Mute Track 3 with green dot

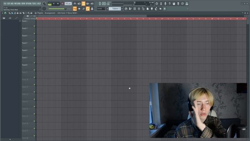[34, 33]
